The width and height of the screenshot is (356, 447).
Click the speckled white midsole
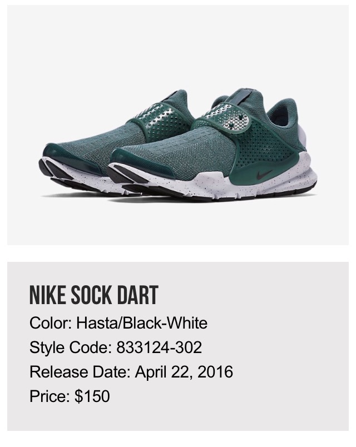(x=217, y=182)
